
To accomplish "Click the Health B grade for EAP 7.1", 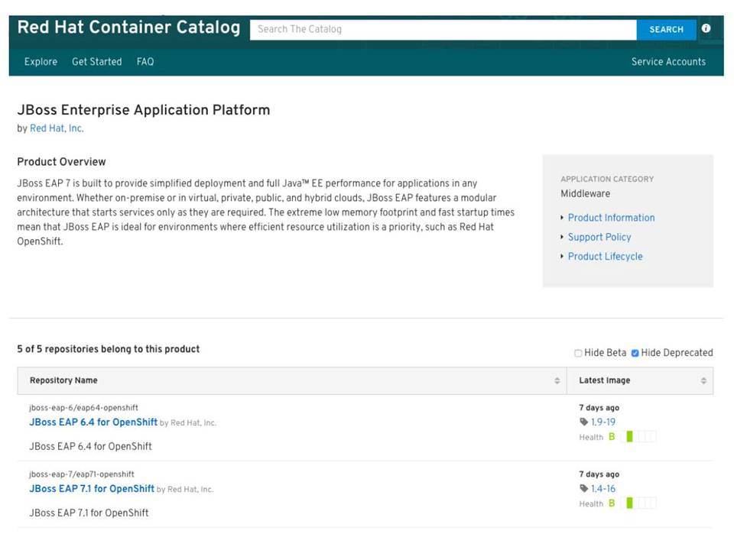I will coord(612,503).
